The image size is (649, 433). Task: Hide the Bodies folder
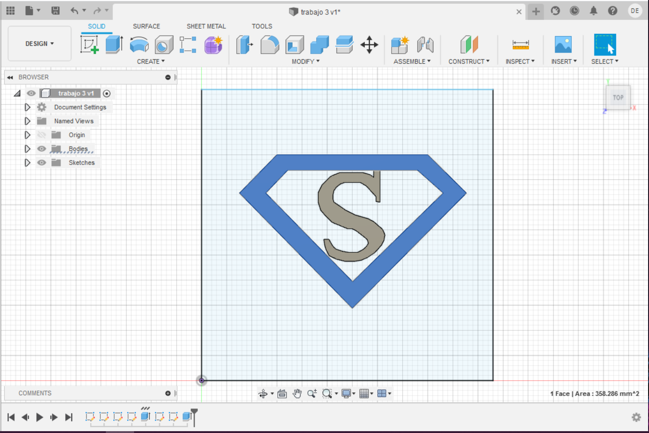point(42,149)
